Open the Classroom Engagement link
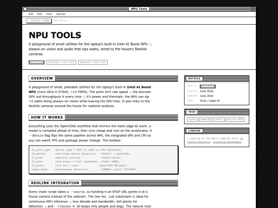This screenshot has width=278, height=208. [x=227, y=142]
